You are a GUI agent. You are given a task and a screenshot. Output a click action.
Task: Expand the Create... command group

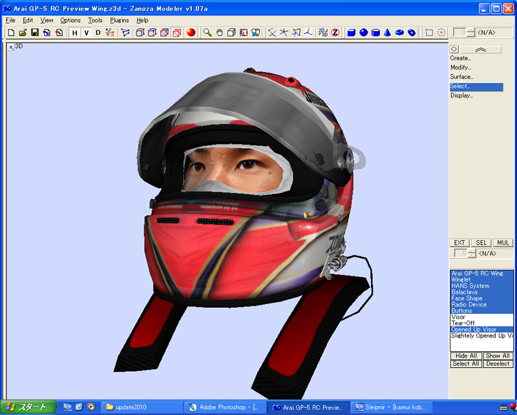point(461,58)
